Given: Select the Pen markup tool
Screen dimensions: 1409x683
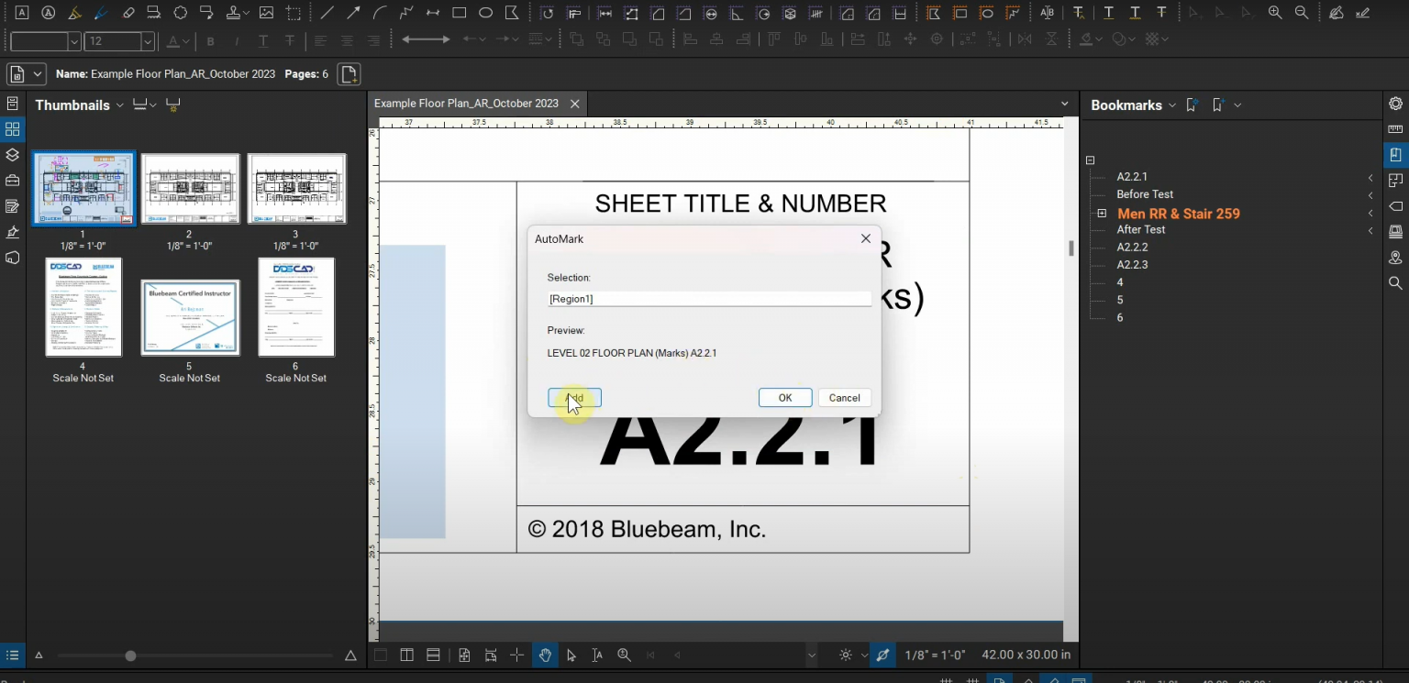Looking at the screenshot, I should point(101,13).
